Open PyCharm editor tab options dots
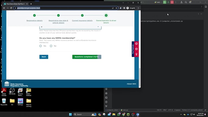Image resolution: width=208 pixels, height=117 pixels. 202,6
